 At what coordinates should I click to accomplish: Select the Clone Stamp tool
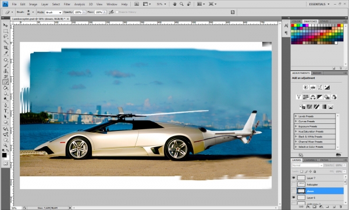(x=5, y=71)
